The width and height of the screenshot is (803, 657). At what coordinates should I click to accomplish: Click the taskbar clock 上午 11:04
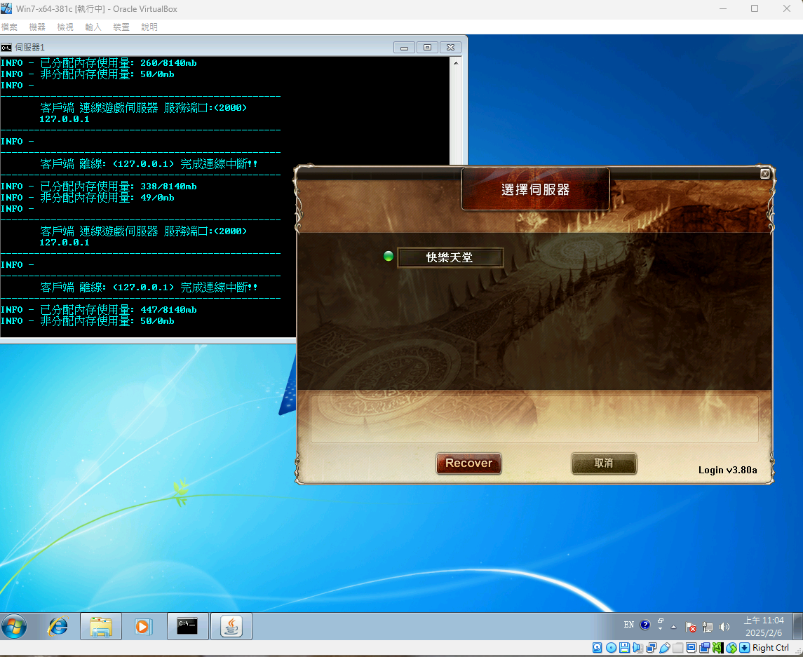click(x=764, y=626)
